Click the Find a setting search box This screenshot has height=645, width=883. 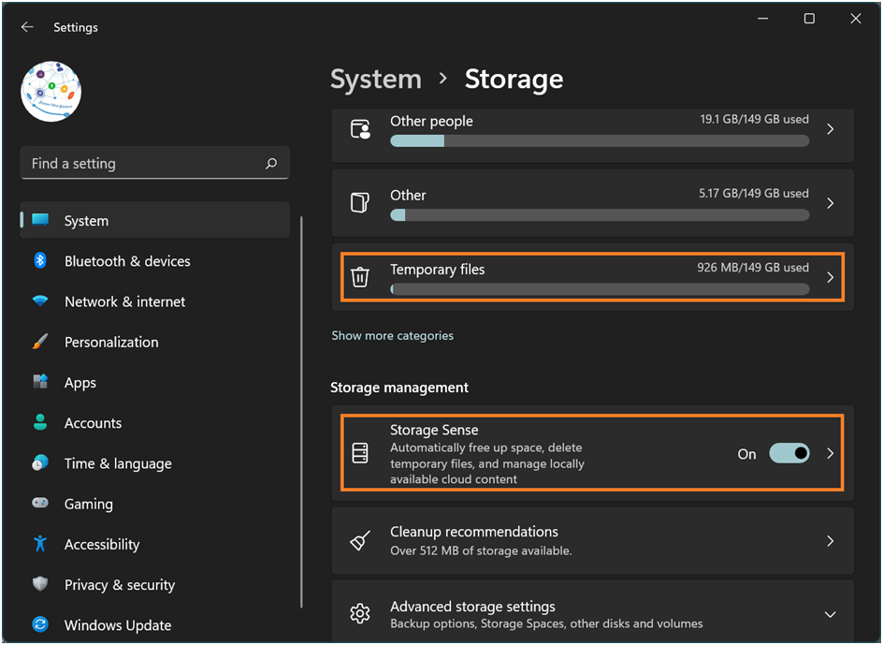155,164
